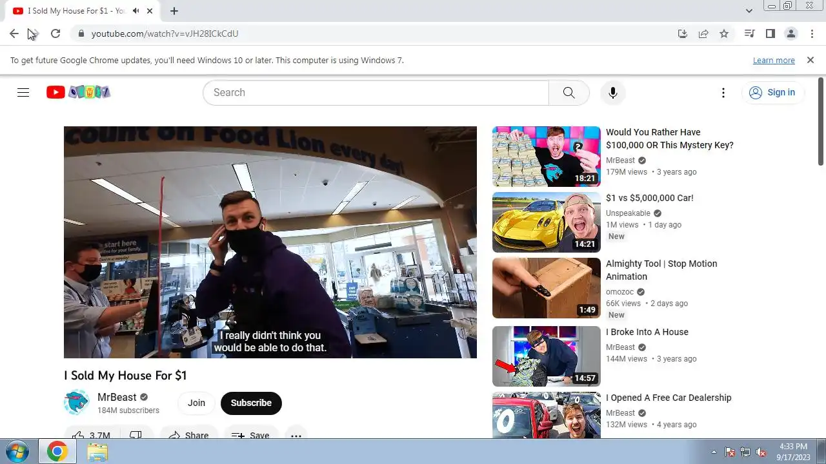Image resolution: width=826 pixels, height=464 pixels.
Task: Click the page vertical scrollbar
Action: coord(821,121)
